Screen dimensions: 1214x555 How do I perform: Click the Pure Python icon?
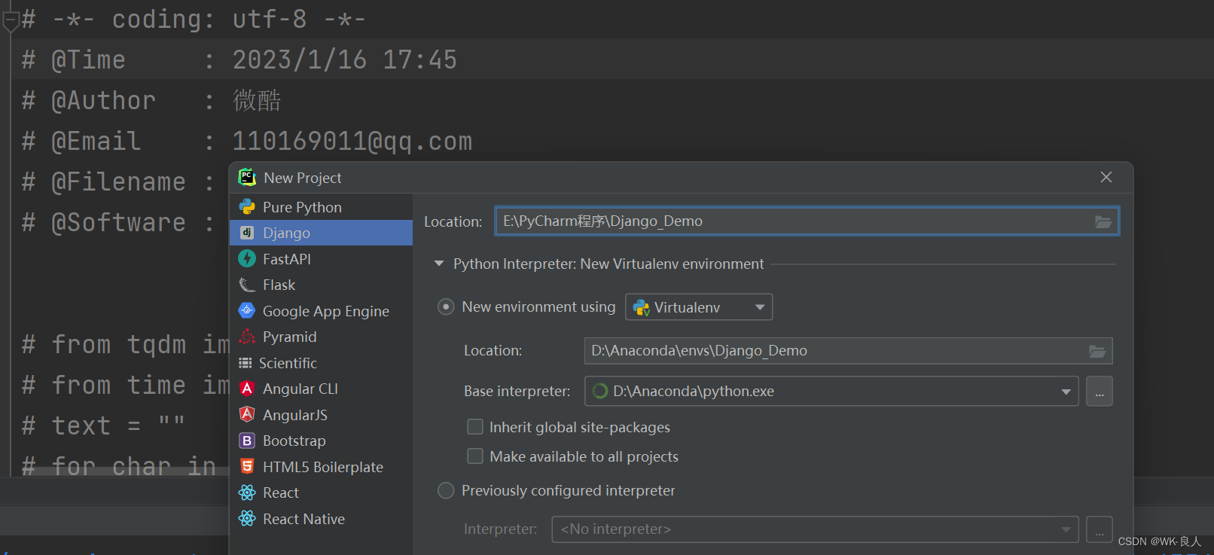[247, 206]
